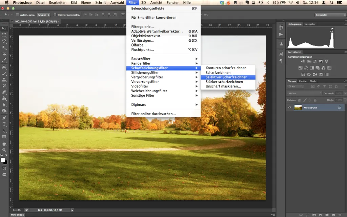Open the Mini Bridge panel

point(17,215)
